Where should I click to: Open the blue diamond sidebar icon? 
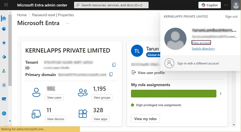4,57
